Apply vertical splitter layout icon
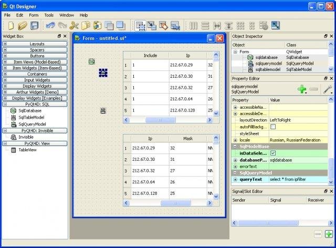Screen dimensions: 336x248 [x=228, y=26]
